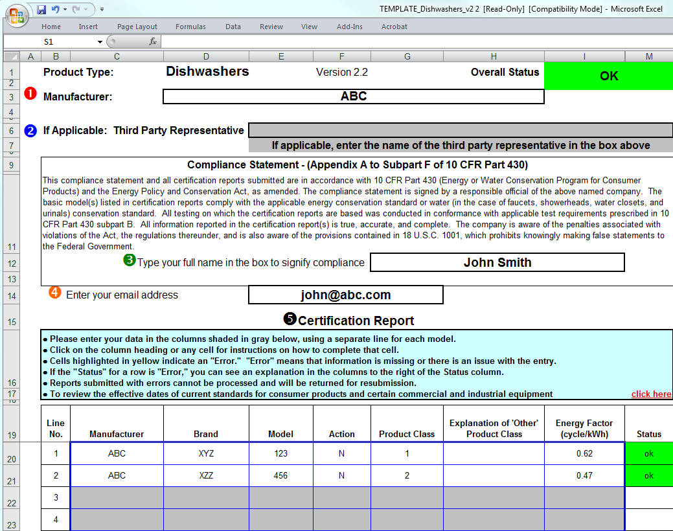Image resolution: width=673 pixels, height=531 pixels.
Task: Select the email address field john@abc.com
Action: (345, 295)
